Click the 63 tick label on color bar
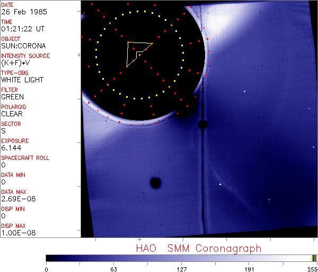This screenshot has height=272, width=318. coord(113,269)
